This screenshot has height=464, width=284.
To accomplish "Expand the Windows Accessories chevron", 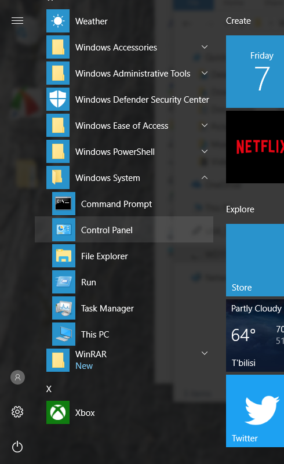I will coord(205,47).
